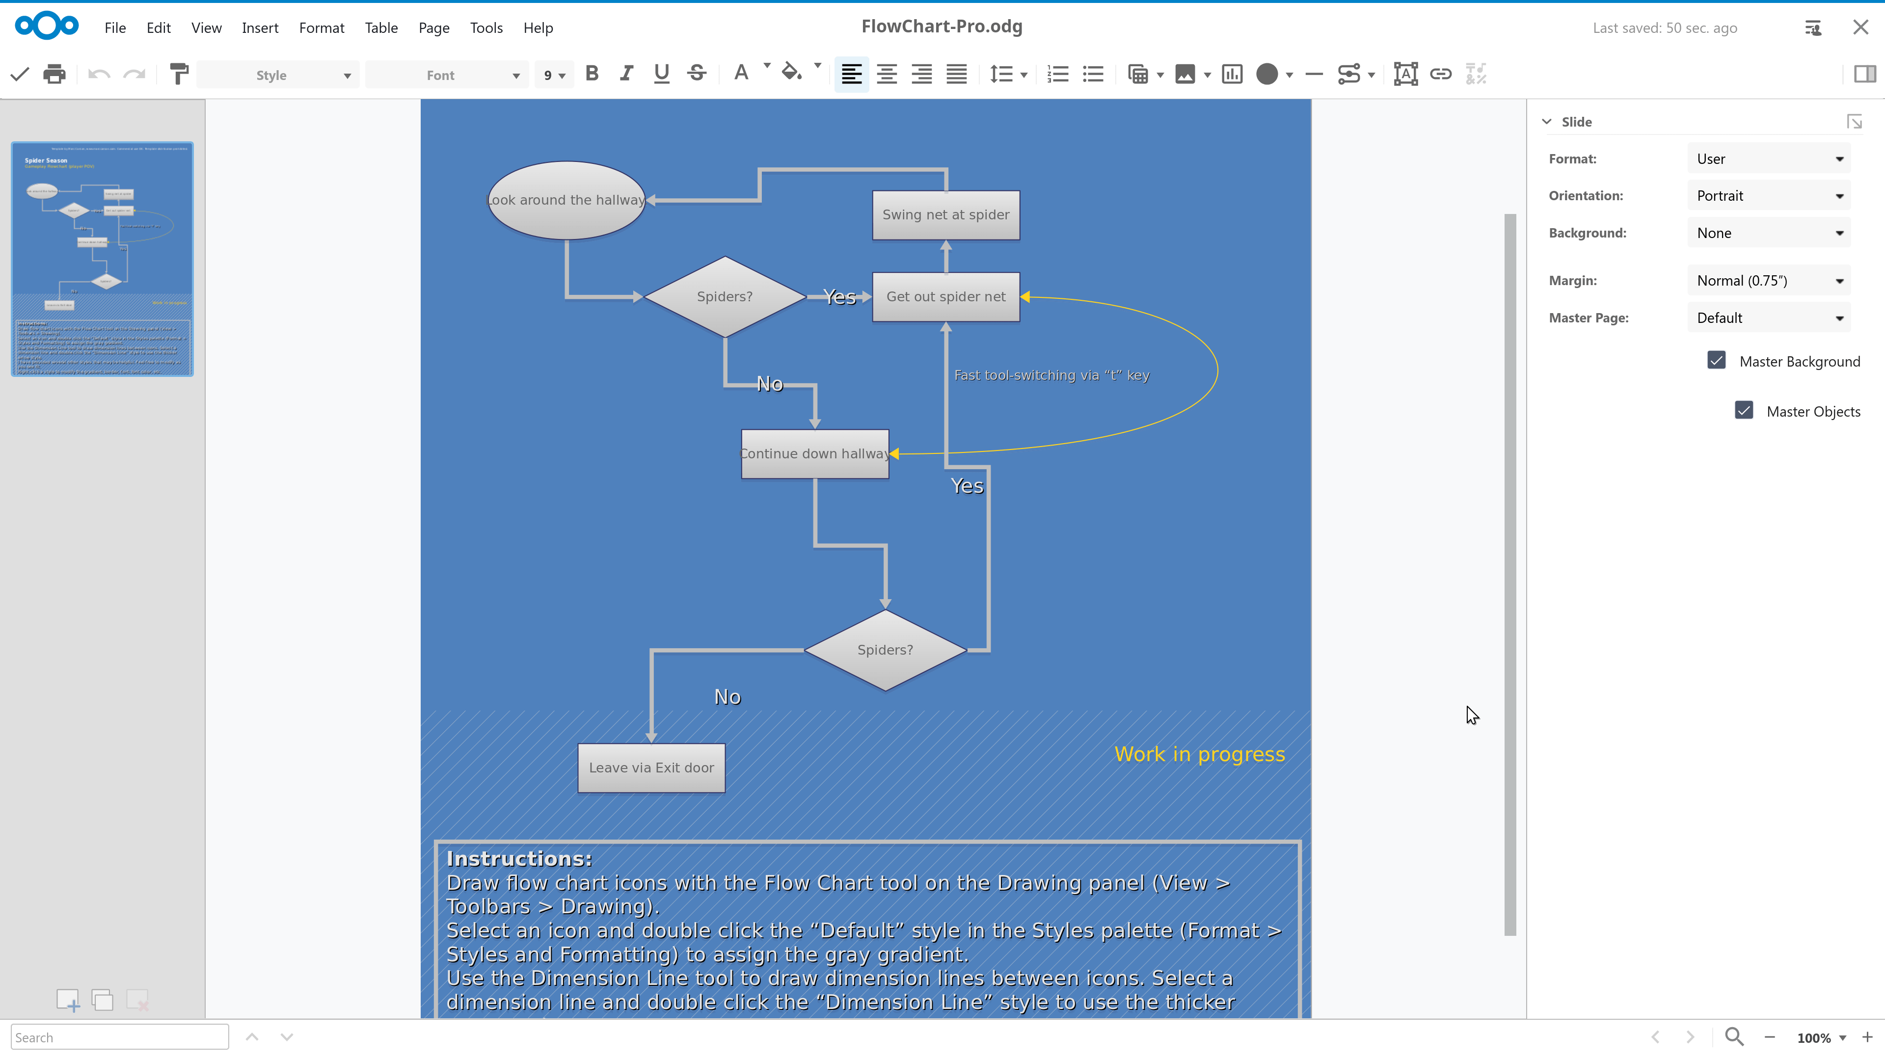Select the Connector tool
Image resolution: width=1885 pixels, height=1060 pixels.
pos(1348,74)
